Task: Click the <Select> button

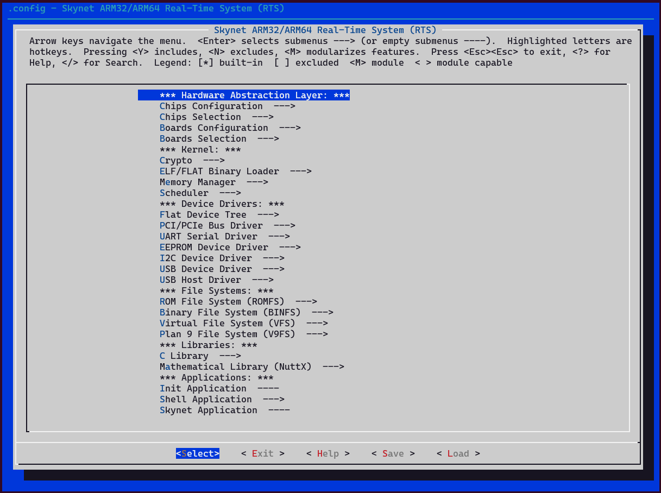Action: pos(198,453)
